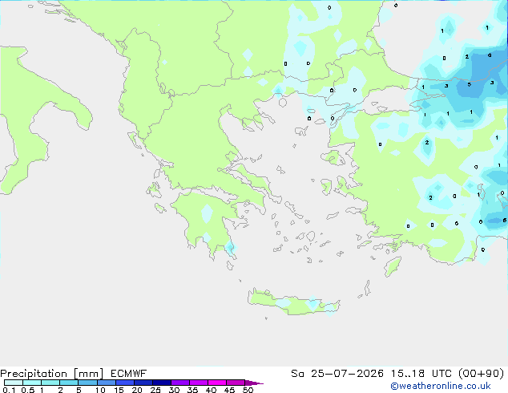The width and height of the screenshot is (508, 393).
Task: Select the 0.5–1 mm legend swatch
Action: 32,383
